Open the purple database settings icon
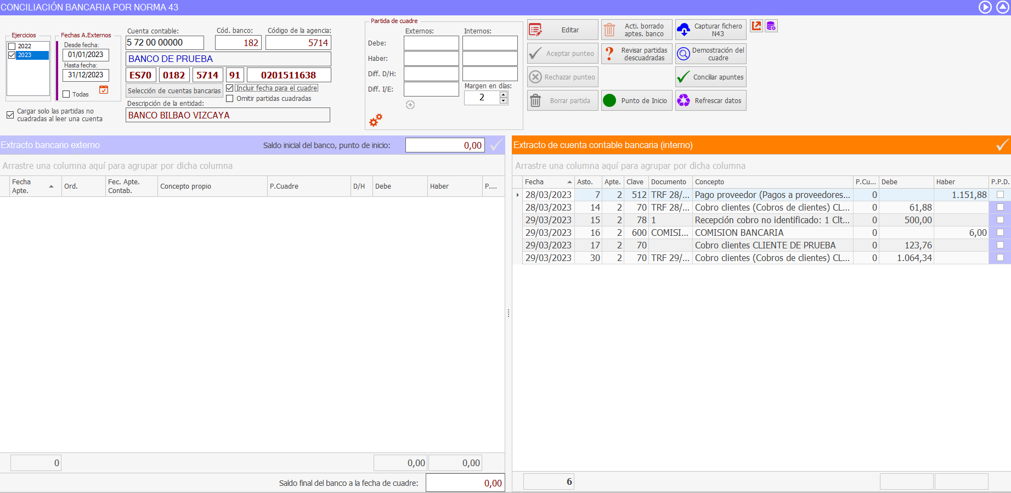Viewport: 1011px width, 493px height. coord(771,26)
